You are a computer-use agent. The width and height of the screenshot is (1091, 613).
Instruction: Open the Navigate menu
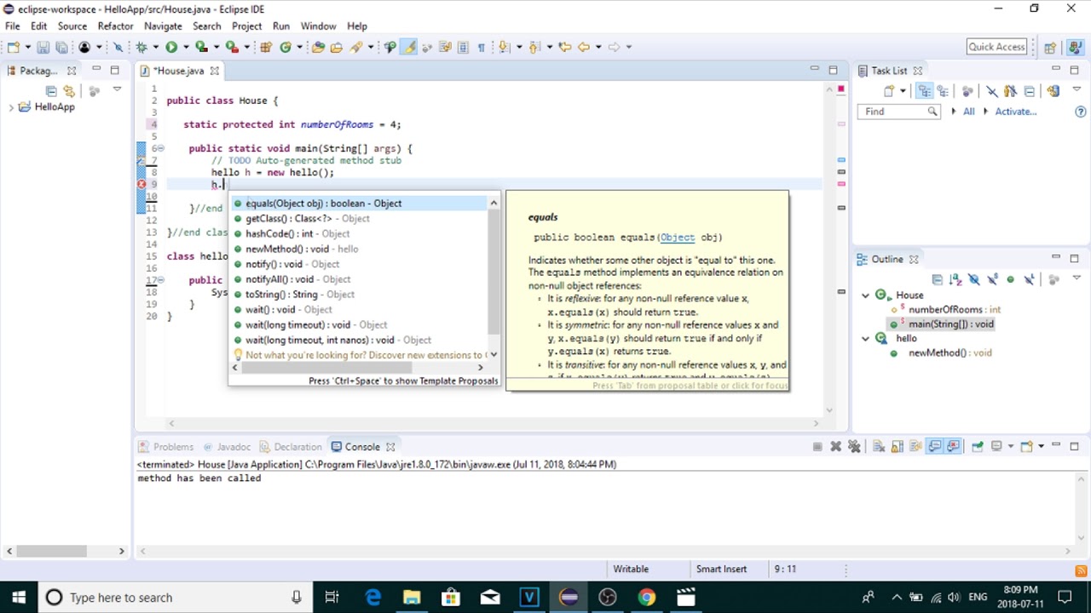point(163,26)
